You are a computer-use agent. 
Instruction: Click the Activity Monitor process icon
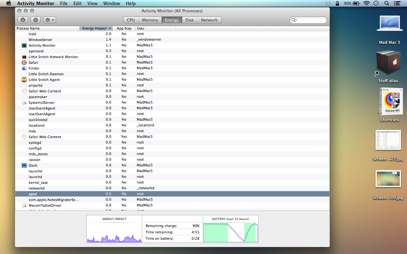[24, 45]
